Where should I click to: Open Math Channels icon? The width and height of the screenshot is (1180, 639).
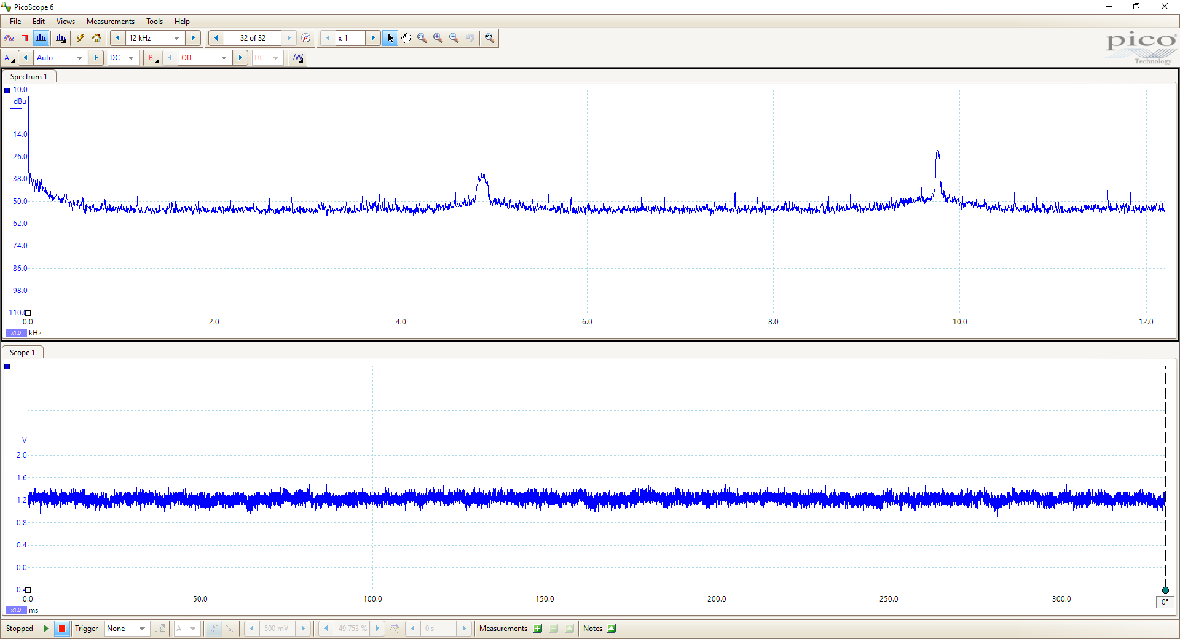click(298, 58)
